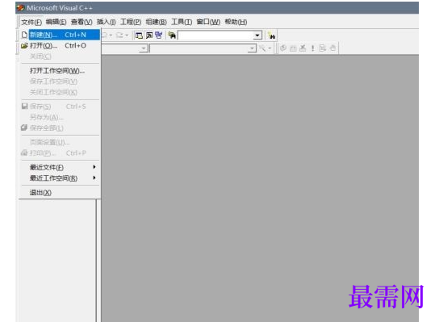Click the Insert Breakpoint hand icon
The image size is (439, 322).
coord(332,48)
